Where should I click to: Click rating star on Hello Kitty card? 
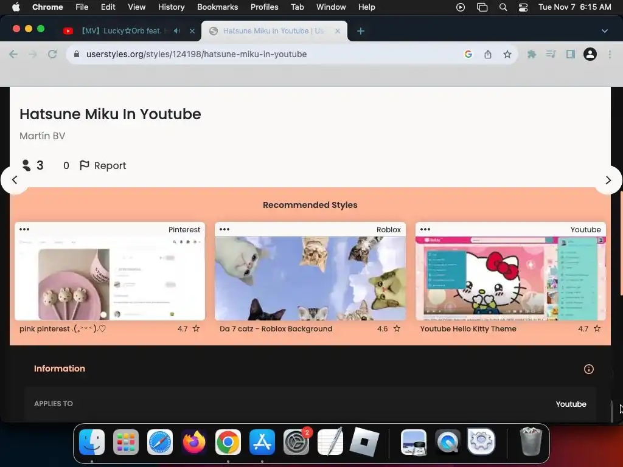click(x=597, y=328)
